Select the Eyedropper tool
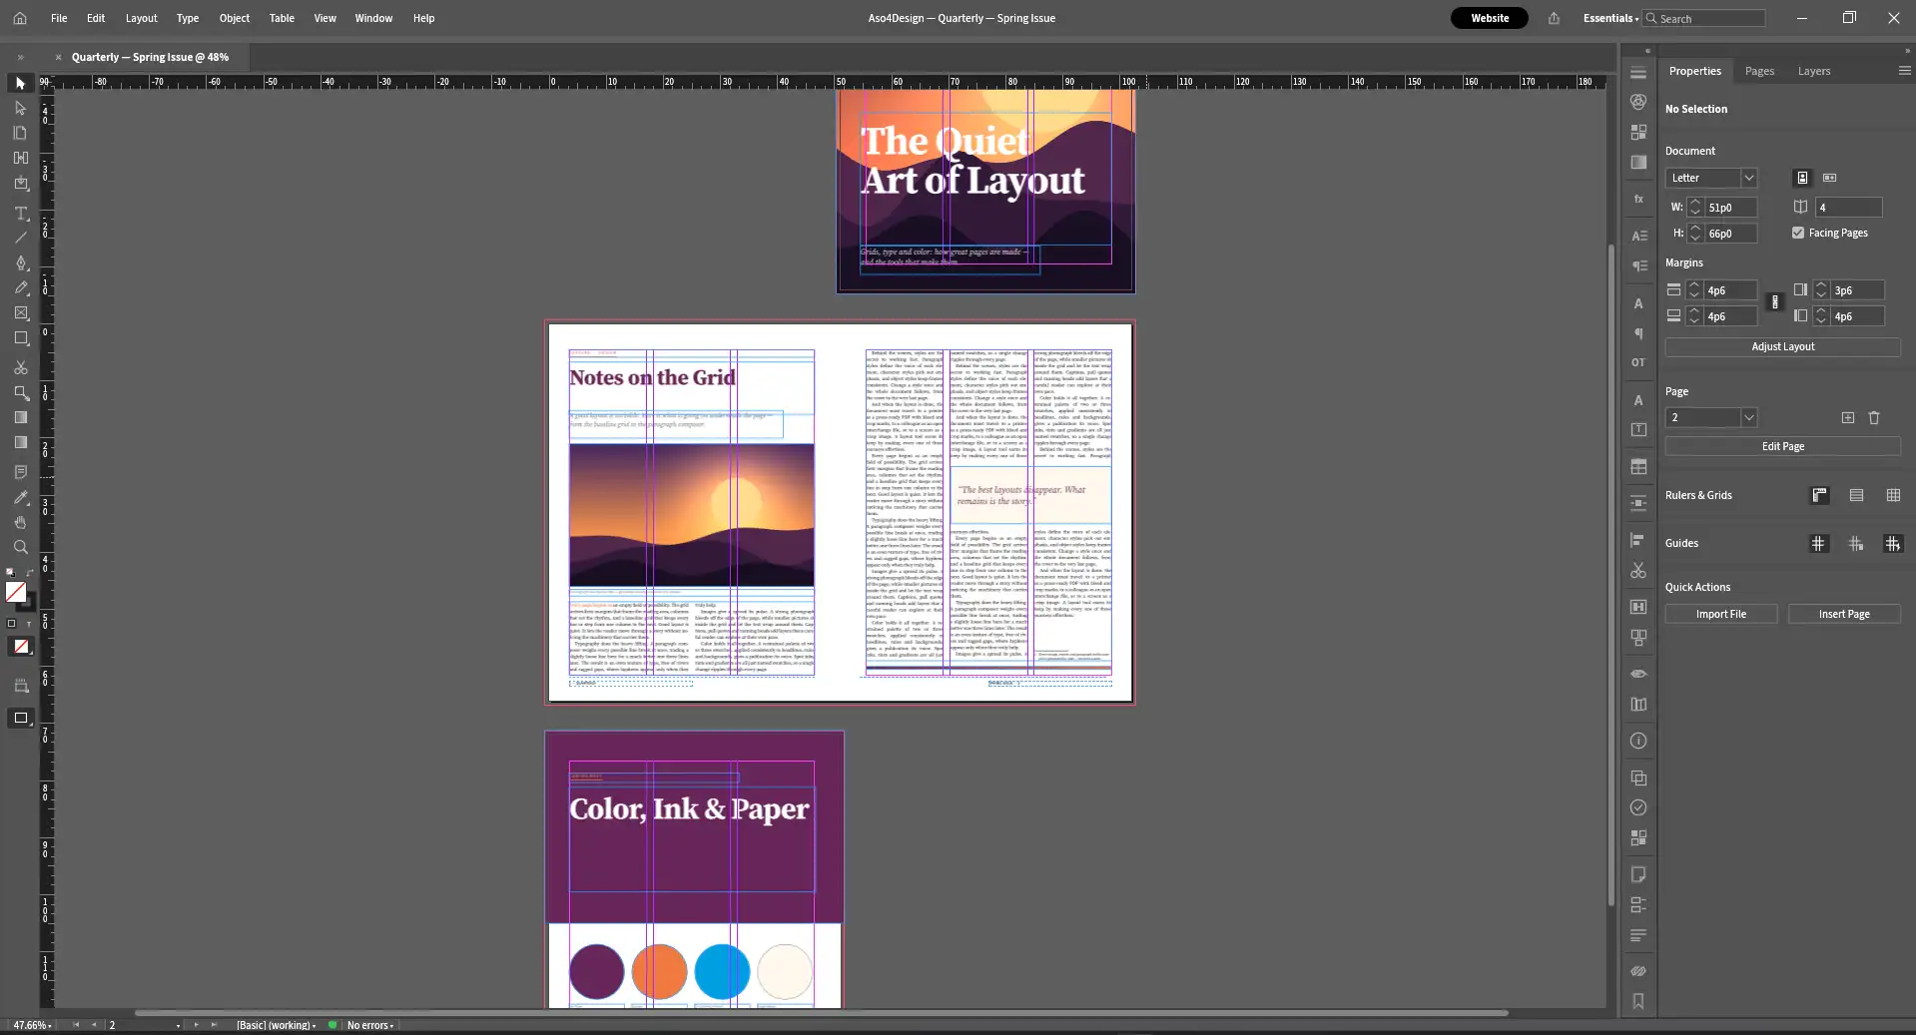The image size is (1916, 1035). pos(20,498)
